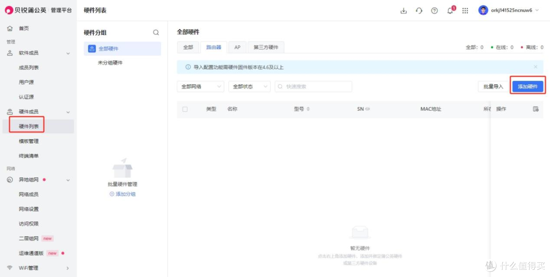Open 成员列表 in sidebar

click(x=29, y=68)
